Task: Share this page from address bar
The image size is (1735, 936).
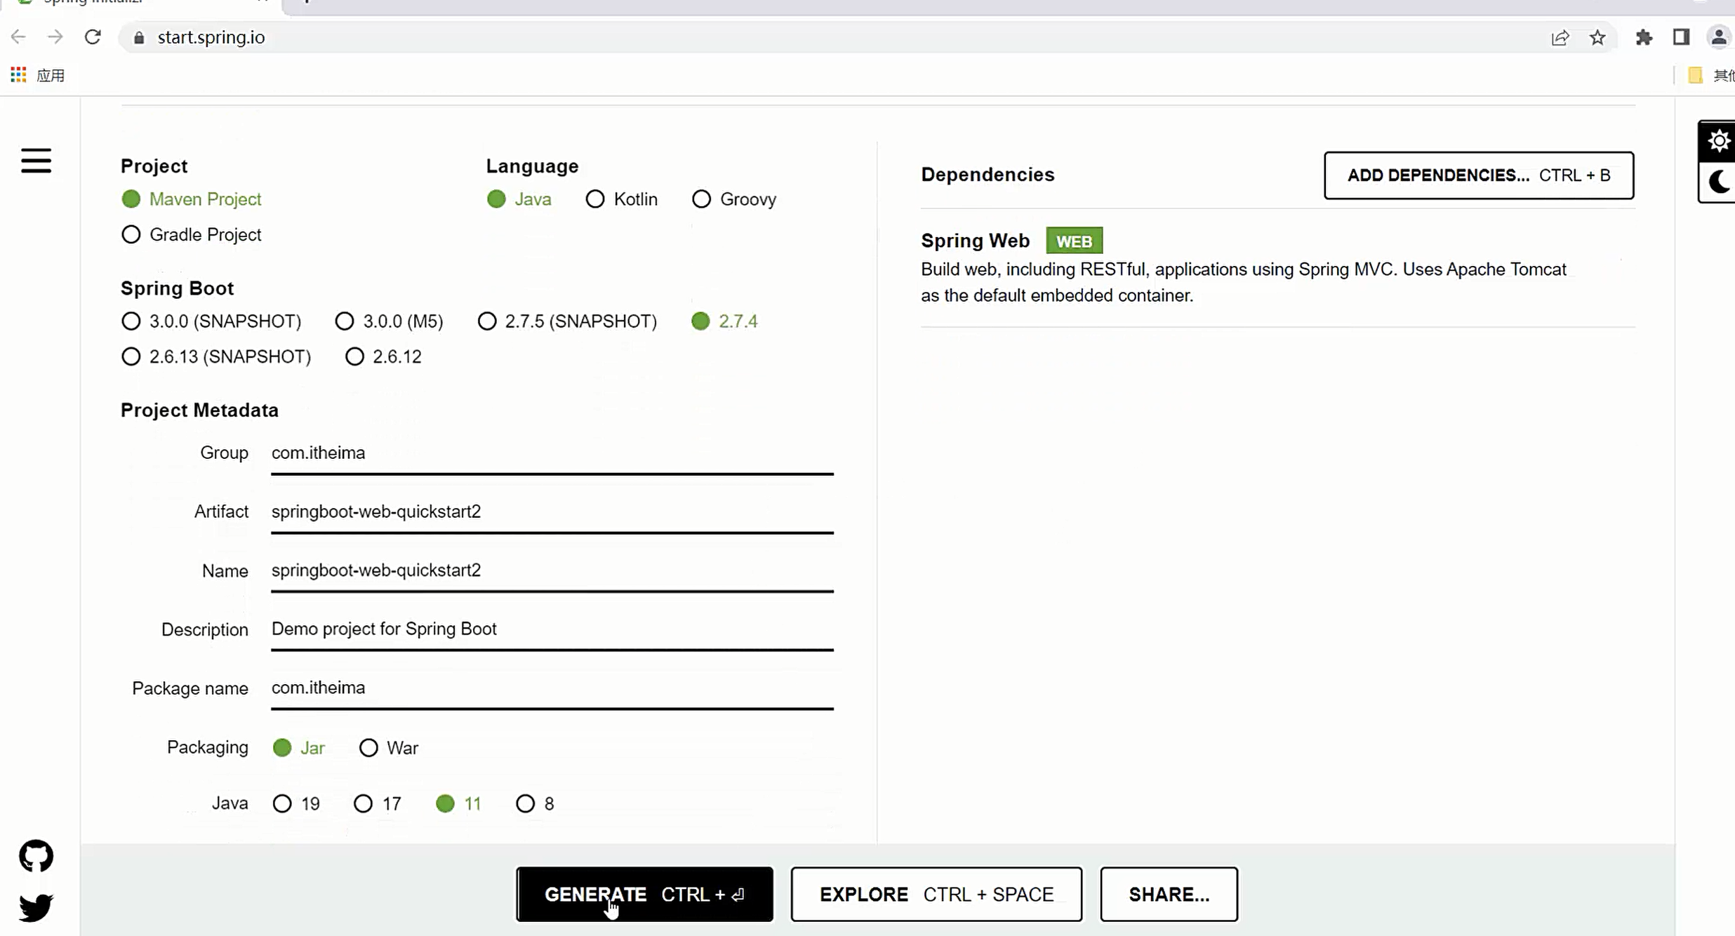Action: (x=1560, y=38)
